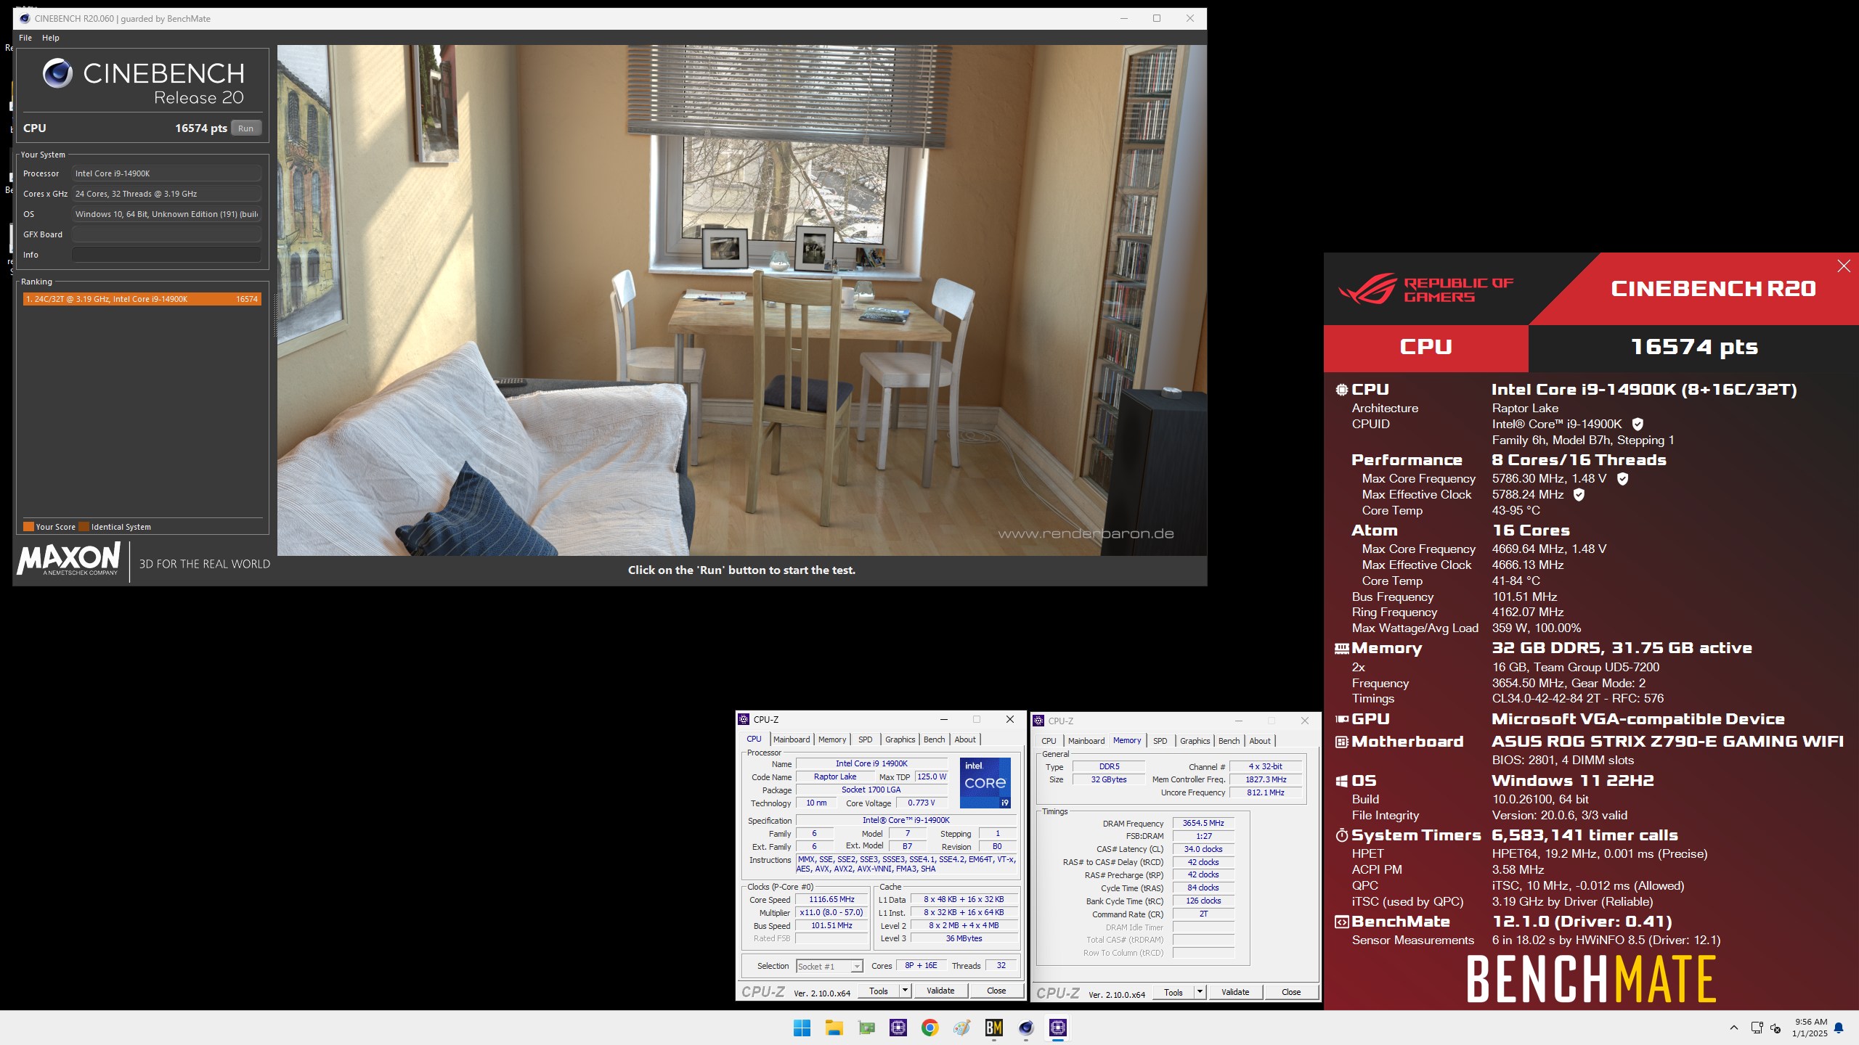Click the Cinebench window title bar icon
The height and width of the screenshot is (1045, 1859).
click(x=25, y=19)
